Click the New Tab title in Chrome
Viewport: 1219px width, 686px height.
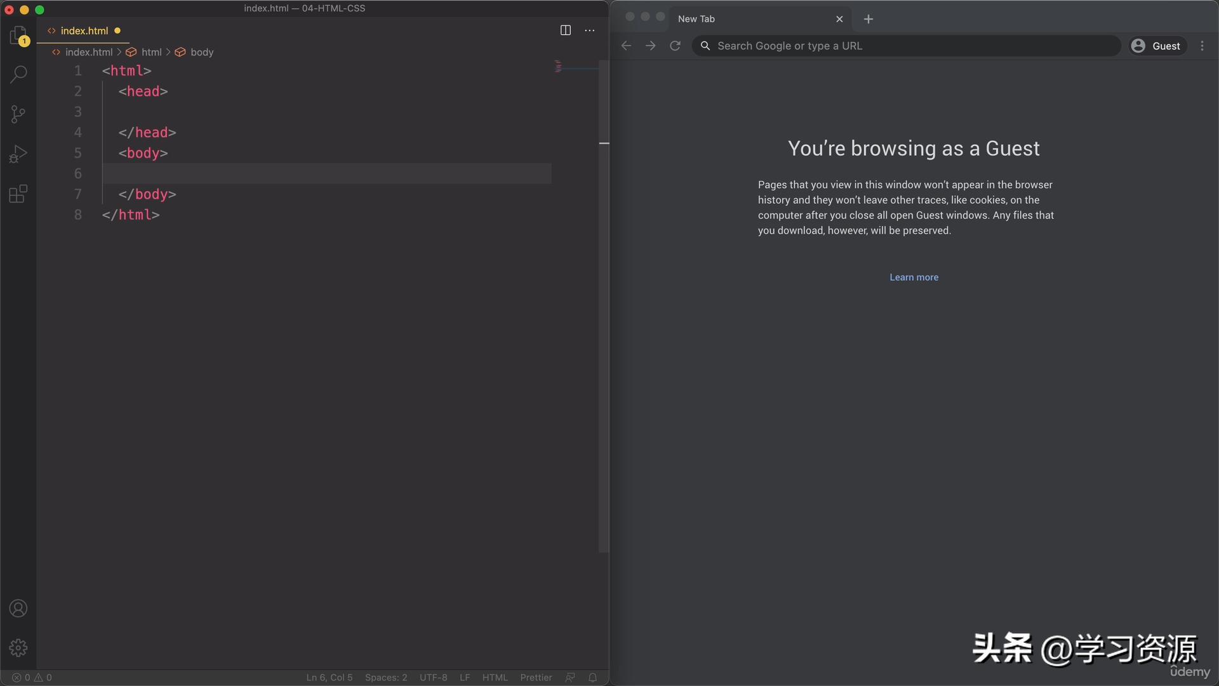point(696,18)
